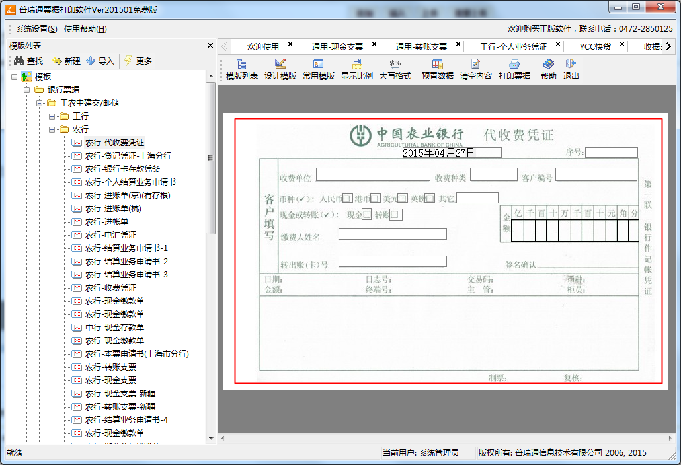This screenshot has height=465, width=681.
Task: Click the 预置数据 preset data icon
Action: [437, 69]
